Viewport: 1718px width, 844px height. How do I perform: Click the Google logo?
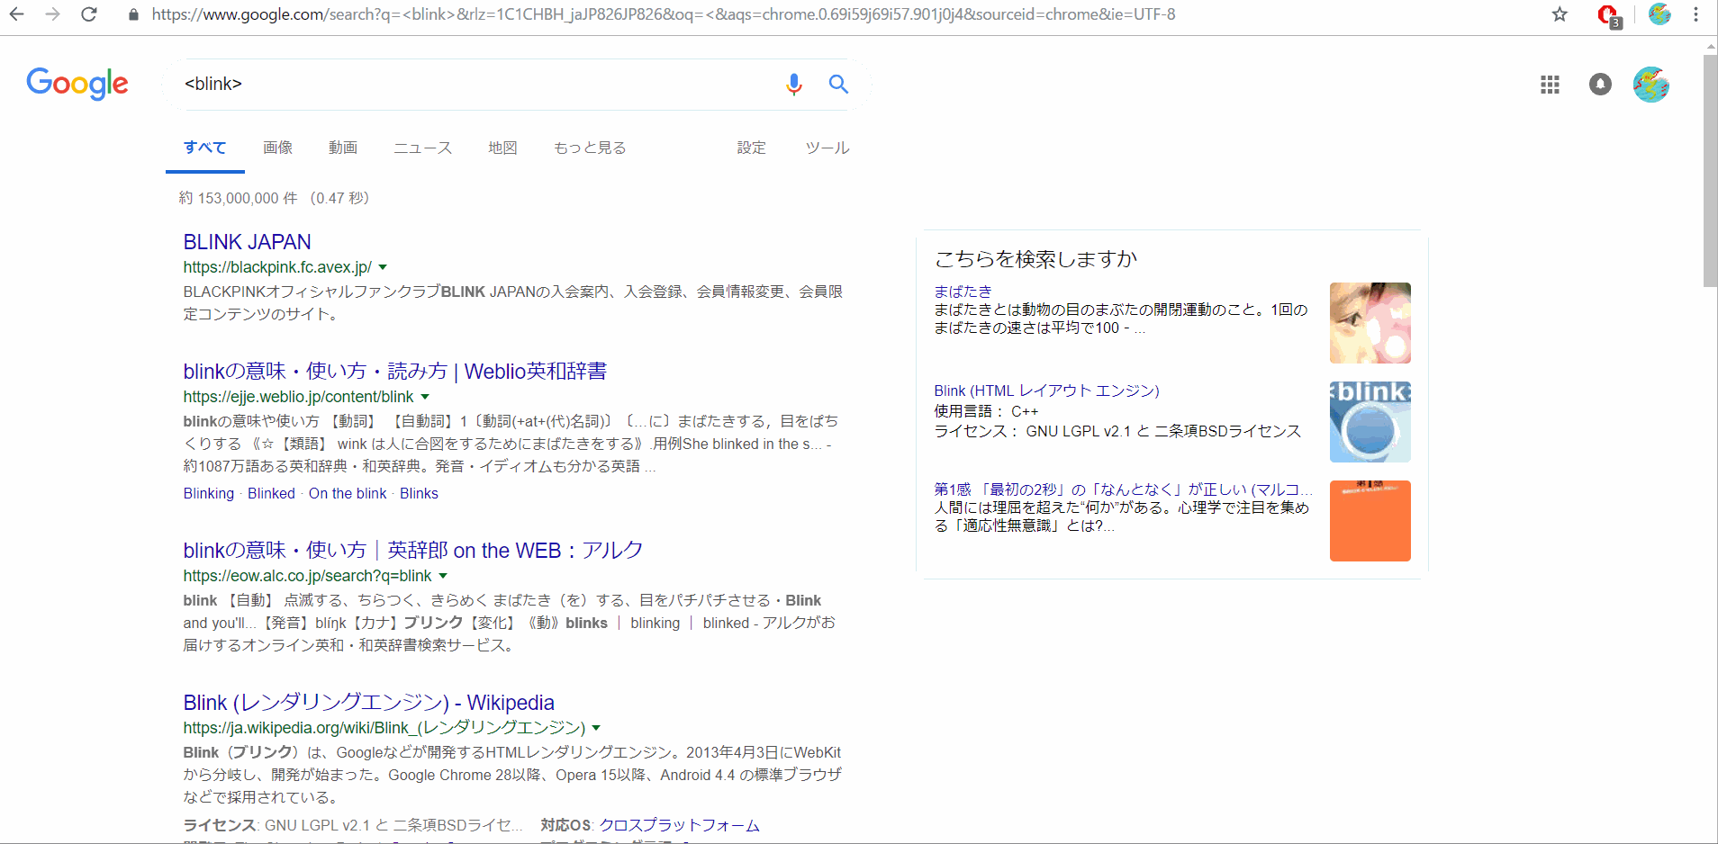pos(77,84)
